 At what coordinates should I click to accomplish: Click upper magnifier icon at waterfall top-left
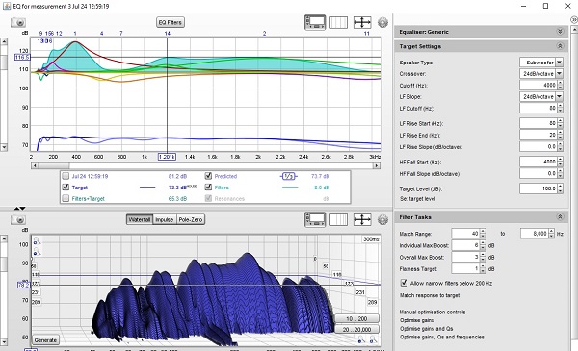coord(37,241)
